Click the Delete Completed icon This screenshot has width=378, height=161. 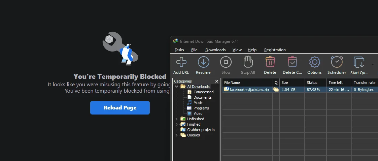292,62
